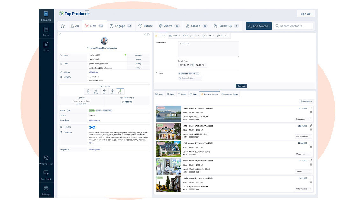Open Contacts in the sidebar
This screenshot has height=203, width=356.
[x=46, y=16]
